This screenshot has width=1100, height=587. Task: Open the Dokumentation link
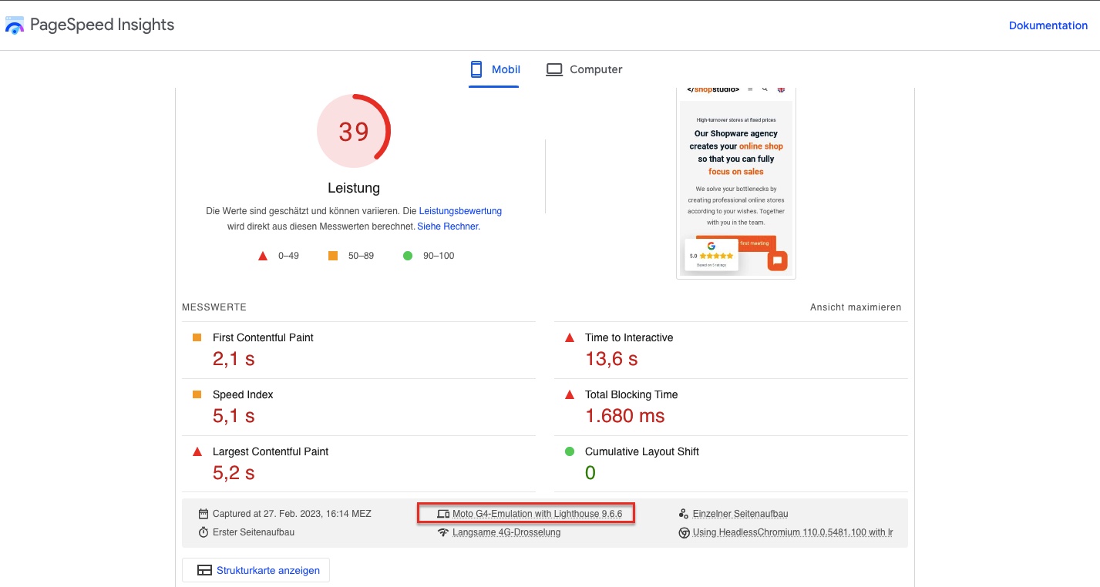click(x=1048, y=25)
